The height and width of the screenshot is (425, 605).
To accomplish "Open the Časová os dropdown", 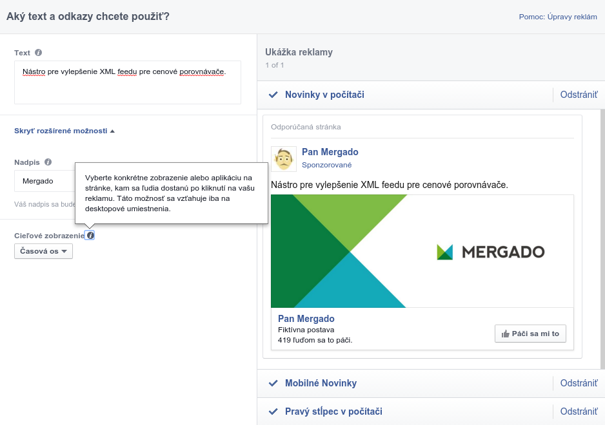I will tap(43, 251).
